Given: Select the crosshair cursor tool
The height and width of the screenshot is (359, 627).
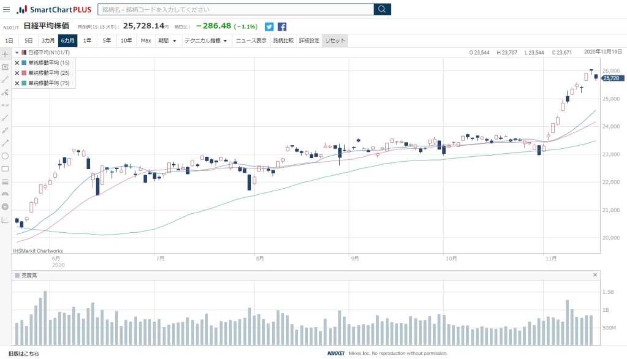Looking at the screenshot, I should (6, 54).
